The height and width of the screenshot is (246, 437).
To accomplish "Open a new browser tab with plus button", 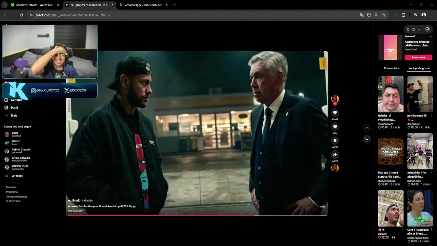I will tap(174, 5).
